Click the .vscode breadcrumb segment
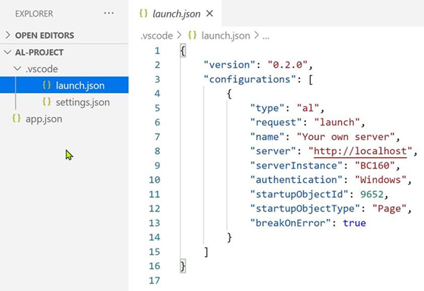The height and width of the screenshot is (291, 424). [156, 36]
